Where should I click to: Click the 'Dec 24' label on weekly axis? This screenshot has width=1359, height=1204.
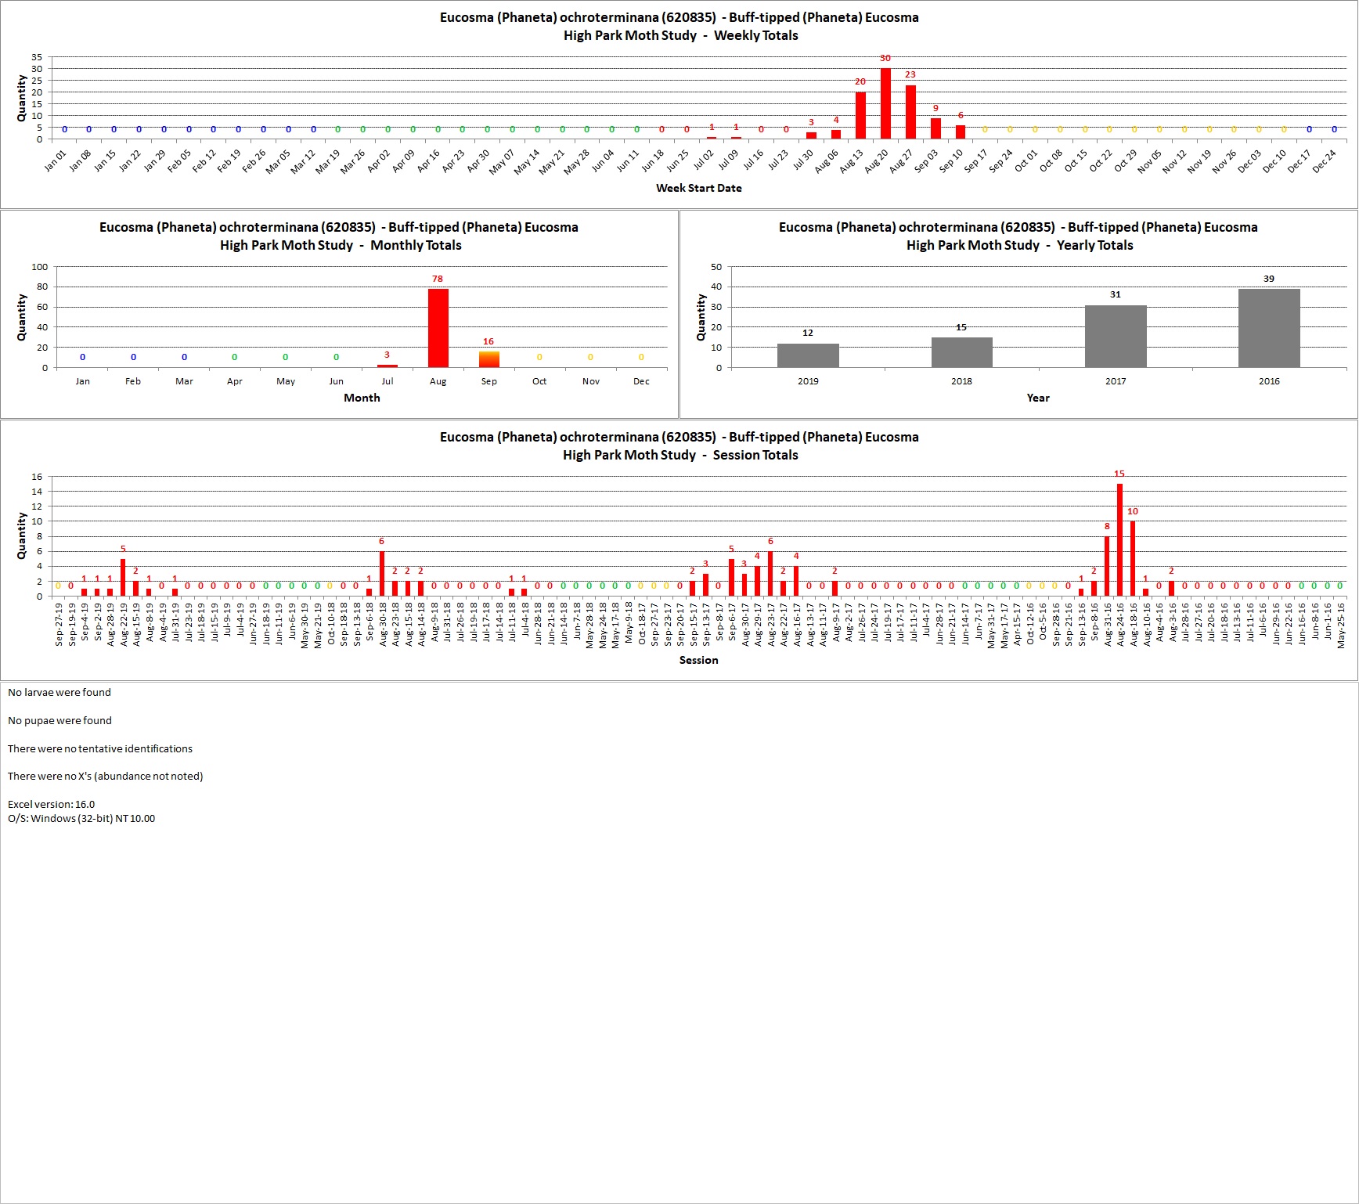tap(1325, 160)
